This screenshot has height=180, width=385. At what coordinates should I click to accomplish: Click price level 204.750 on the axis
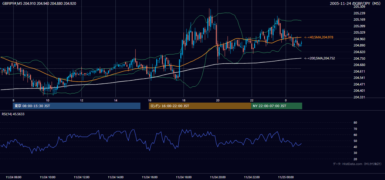pos(359,58)
